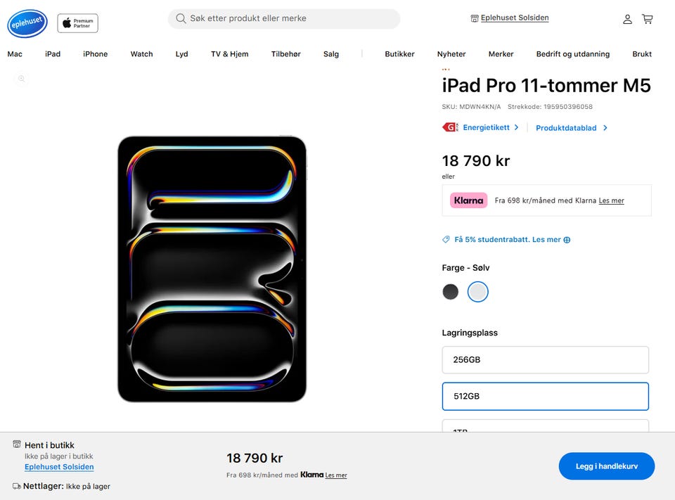Open the shopping cart icon
Image resolution: width=675 pixels, height=500 pixels.
(x=647, y=19)
